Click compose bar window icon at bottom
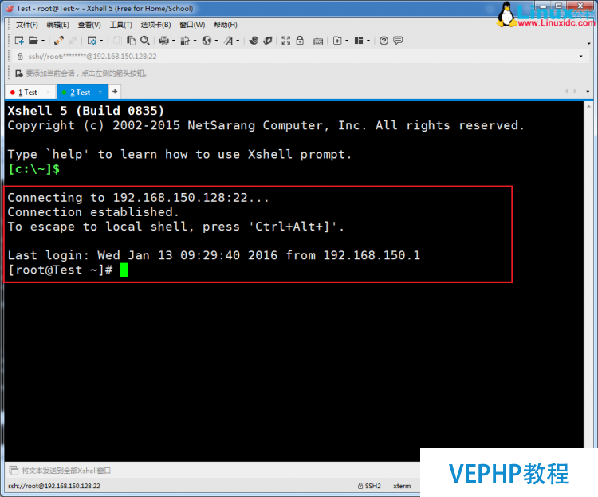Image resolution: width=598 pixels, height=497 pixels. pos(14,471)
